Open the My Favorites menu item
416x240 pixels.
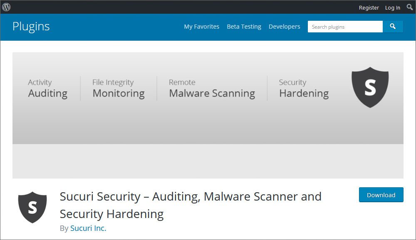tap(202, 27)
